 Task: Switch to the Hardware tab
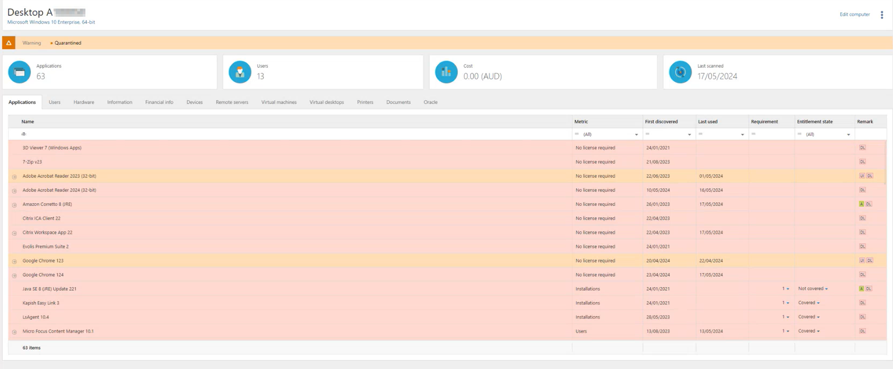(84, 102)
